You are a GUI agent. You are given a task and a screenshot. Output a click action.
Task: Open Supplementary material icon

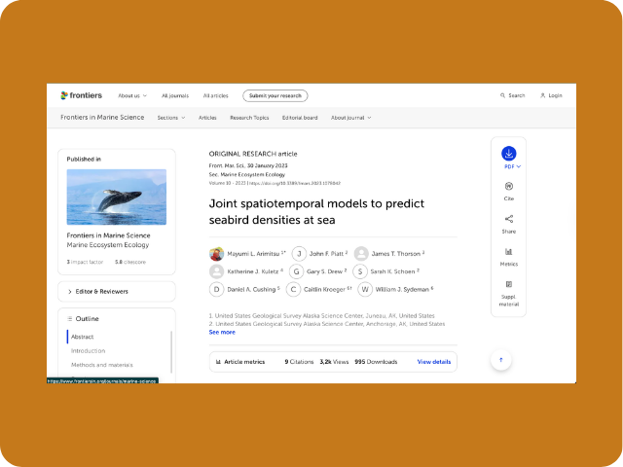(x=508, y=284)
